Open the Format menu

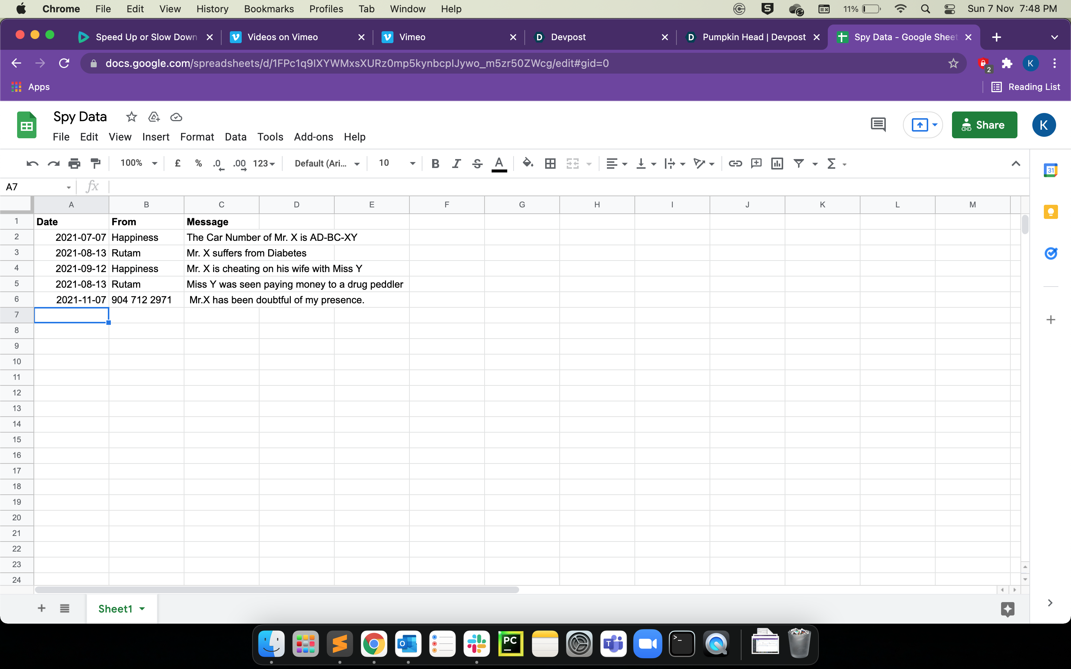(x=197, y=137)
